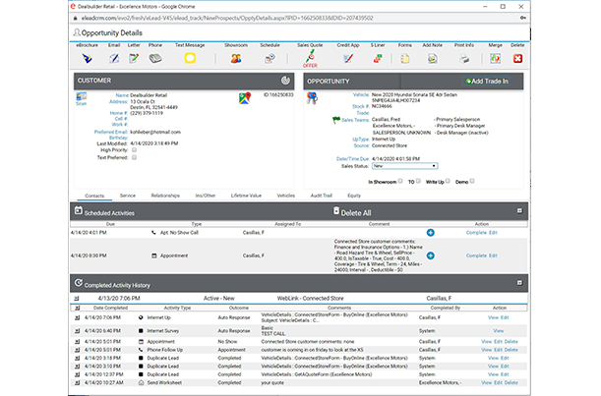Click the Email toolbar icon
601x396 pixels.
[x=114, y=59]
